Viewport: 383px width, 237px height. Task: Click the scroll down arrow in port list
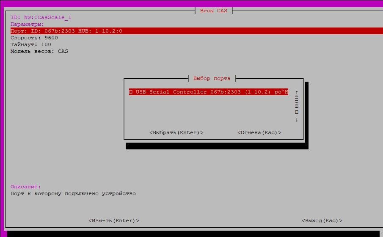click(297, 120)
